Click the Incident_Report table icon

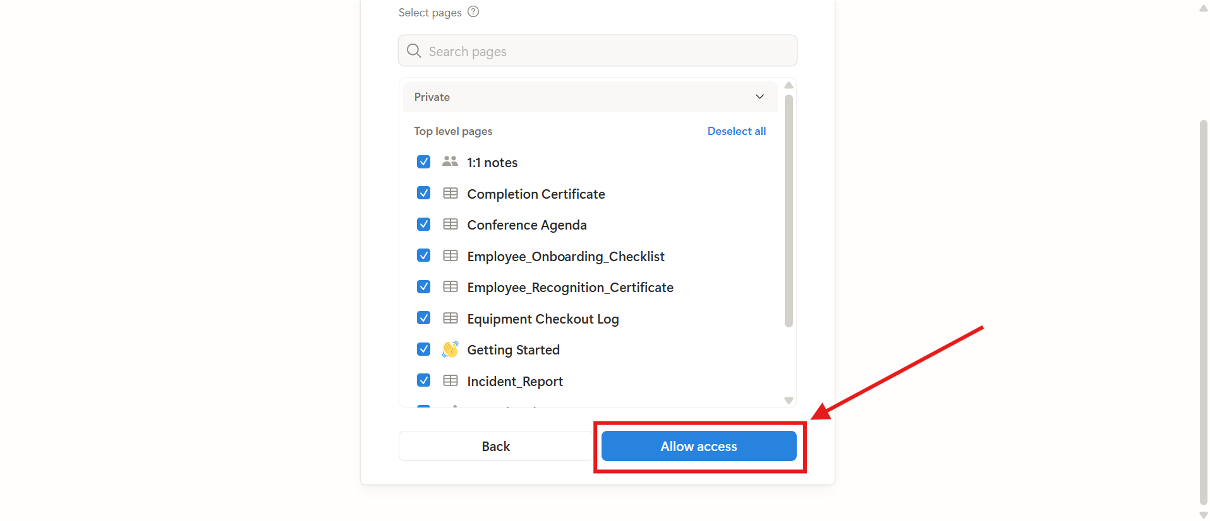pyautogui.click(x=451, y=381)
